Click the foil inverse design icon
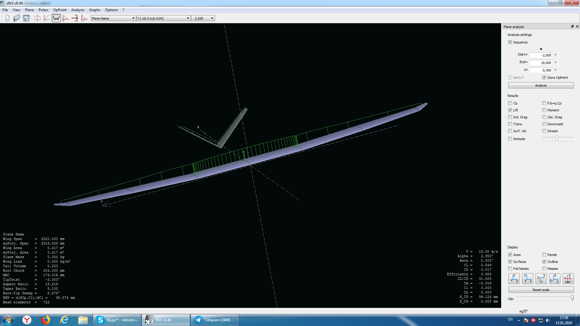 tap(47, 18)
